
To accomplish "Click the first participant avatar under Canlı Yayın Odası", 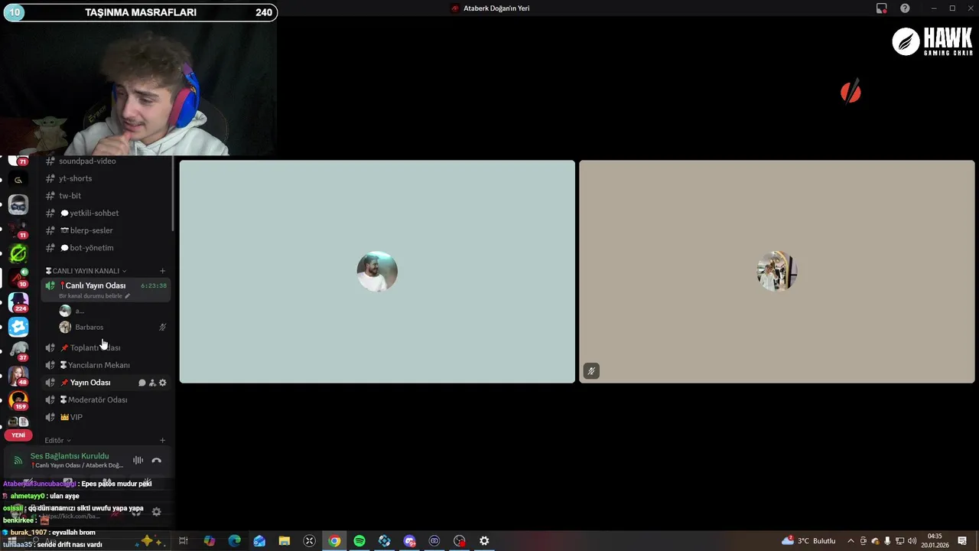I will [x=65, y=311].
